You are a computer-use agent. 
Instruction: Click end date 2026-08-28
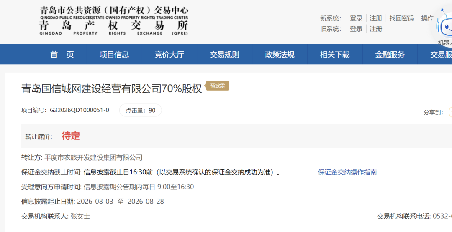click(x=146, y=202)
